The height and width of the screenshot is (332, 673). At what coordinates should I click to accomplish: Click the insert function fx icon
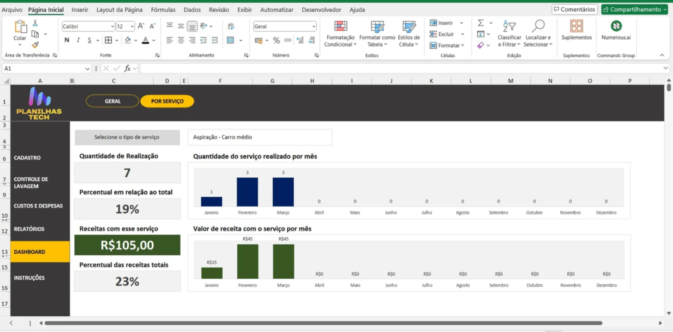129,68
